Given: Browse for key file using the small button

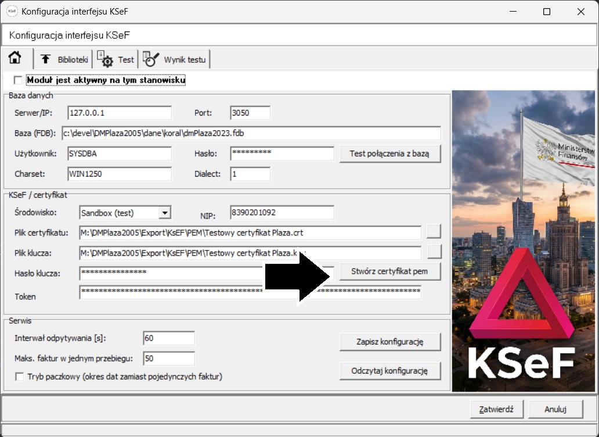Looking at the screenshot, I should click(434, 252).
